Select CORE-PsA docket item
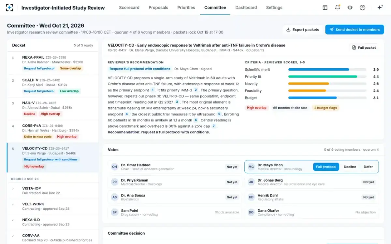The width and height of the screenshot is (391, 244). click(x=52, y=131)
